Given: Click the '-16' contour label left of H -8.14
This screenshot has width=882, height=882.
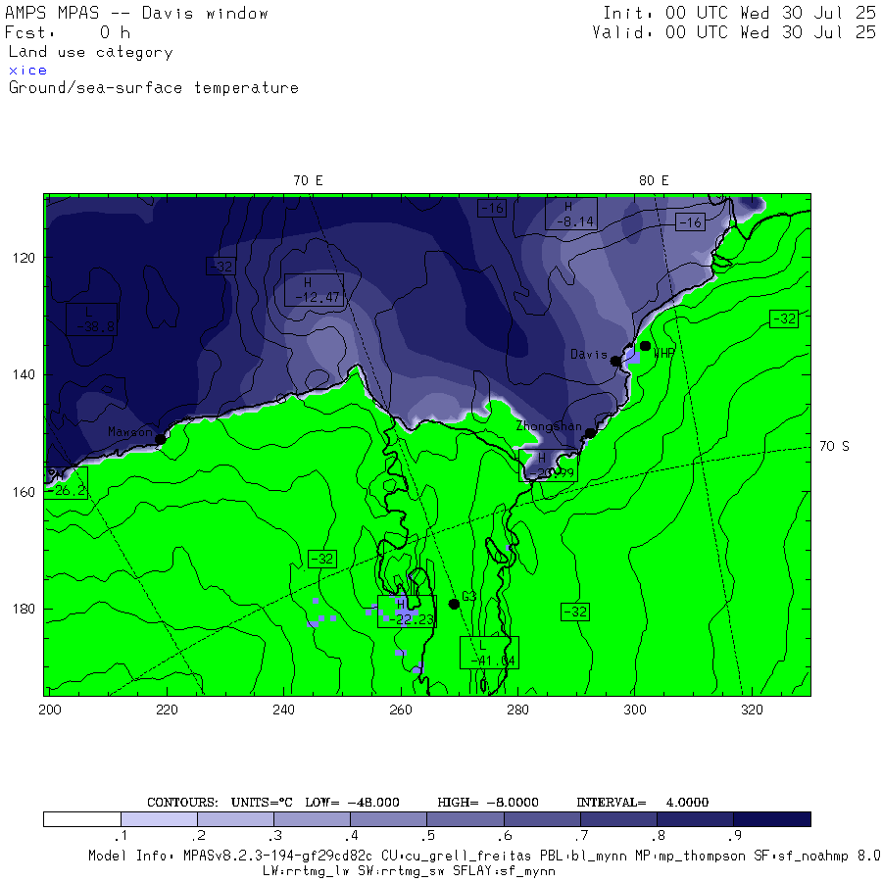Looking at the screenshot, I should click(492, 208).
